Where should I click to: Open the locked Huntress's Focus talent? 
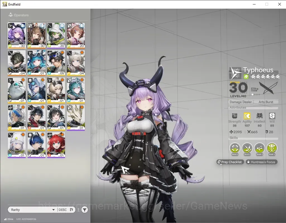261,162
